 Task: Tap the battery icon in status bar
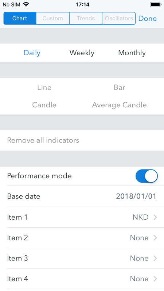click(x=156, y=4)
